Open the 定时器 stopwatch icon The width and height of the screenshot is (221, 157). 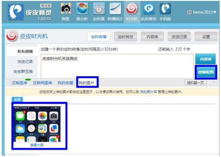(99, 9)
